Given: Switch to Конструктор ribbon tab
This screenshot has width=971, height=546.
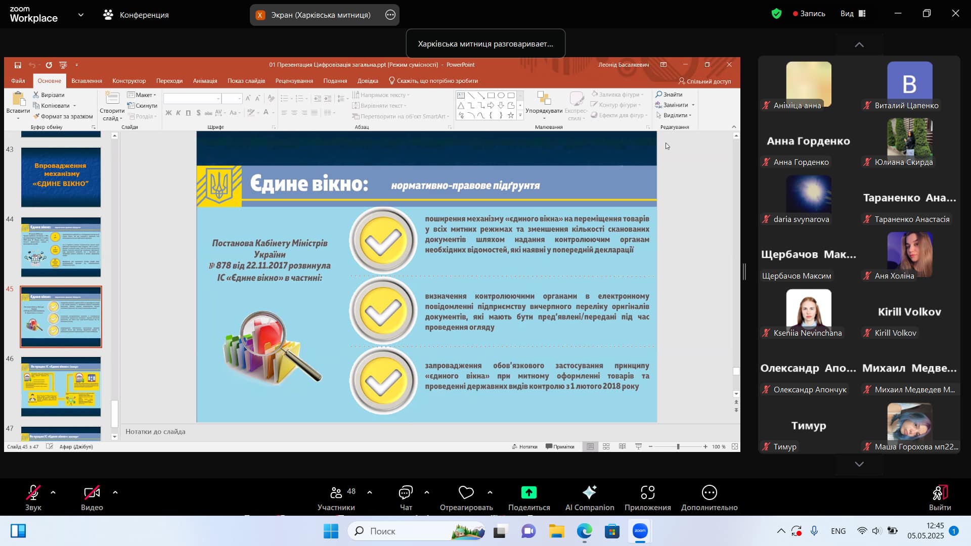Looking at the screenshot, I should click(129, 81).
